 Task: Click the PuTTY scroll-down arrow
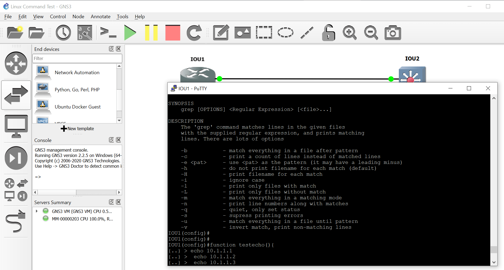point(494,262)
